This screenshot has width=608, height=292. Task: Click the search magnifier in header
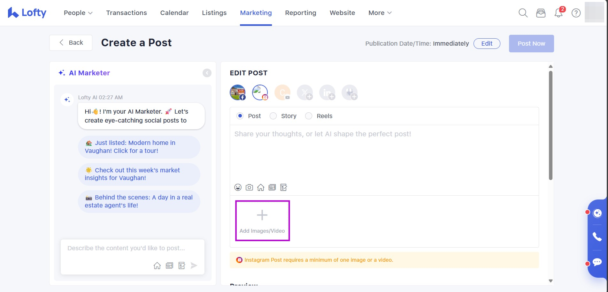(x=523, y=13)
